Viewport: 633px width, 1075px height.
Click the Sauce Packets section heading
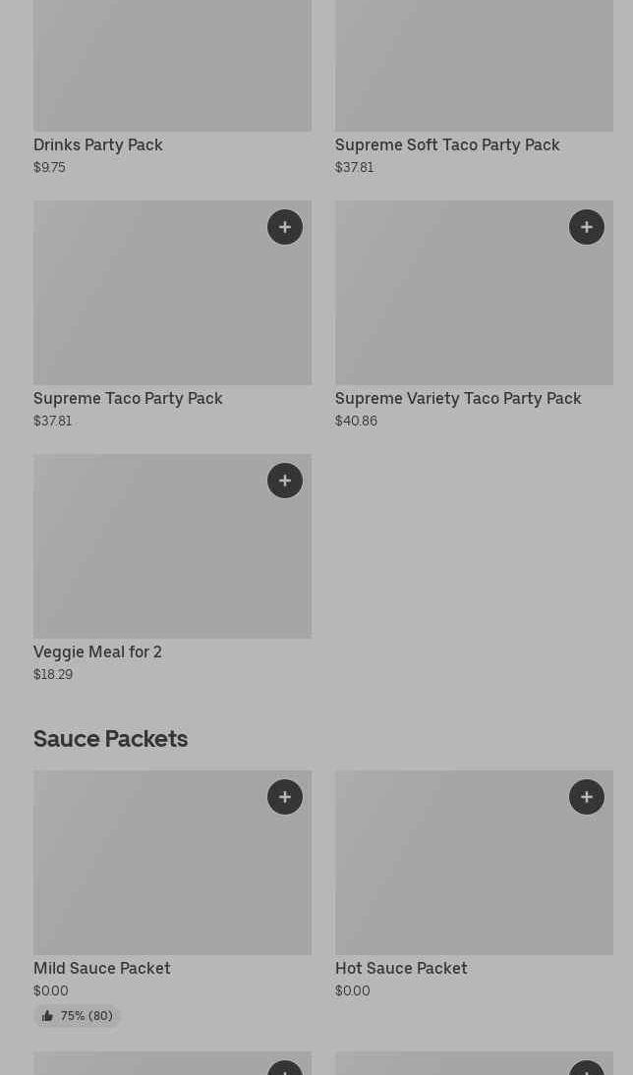point(110,739)
